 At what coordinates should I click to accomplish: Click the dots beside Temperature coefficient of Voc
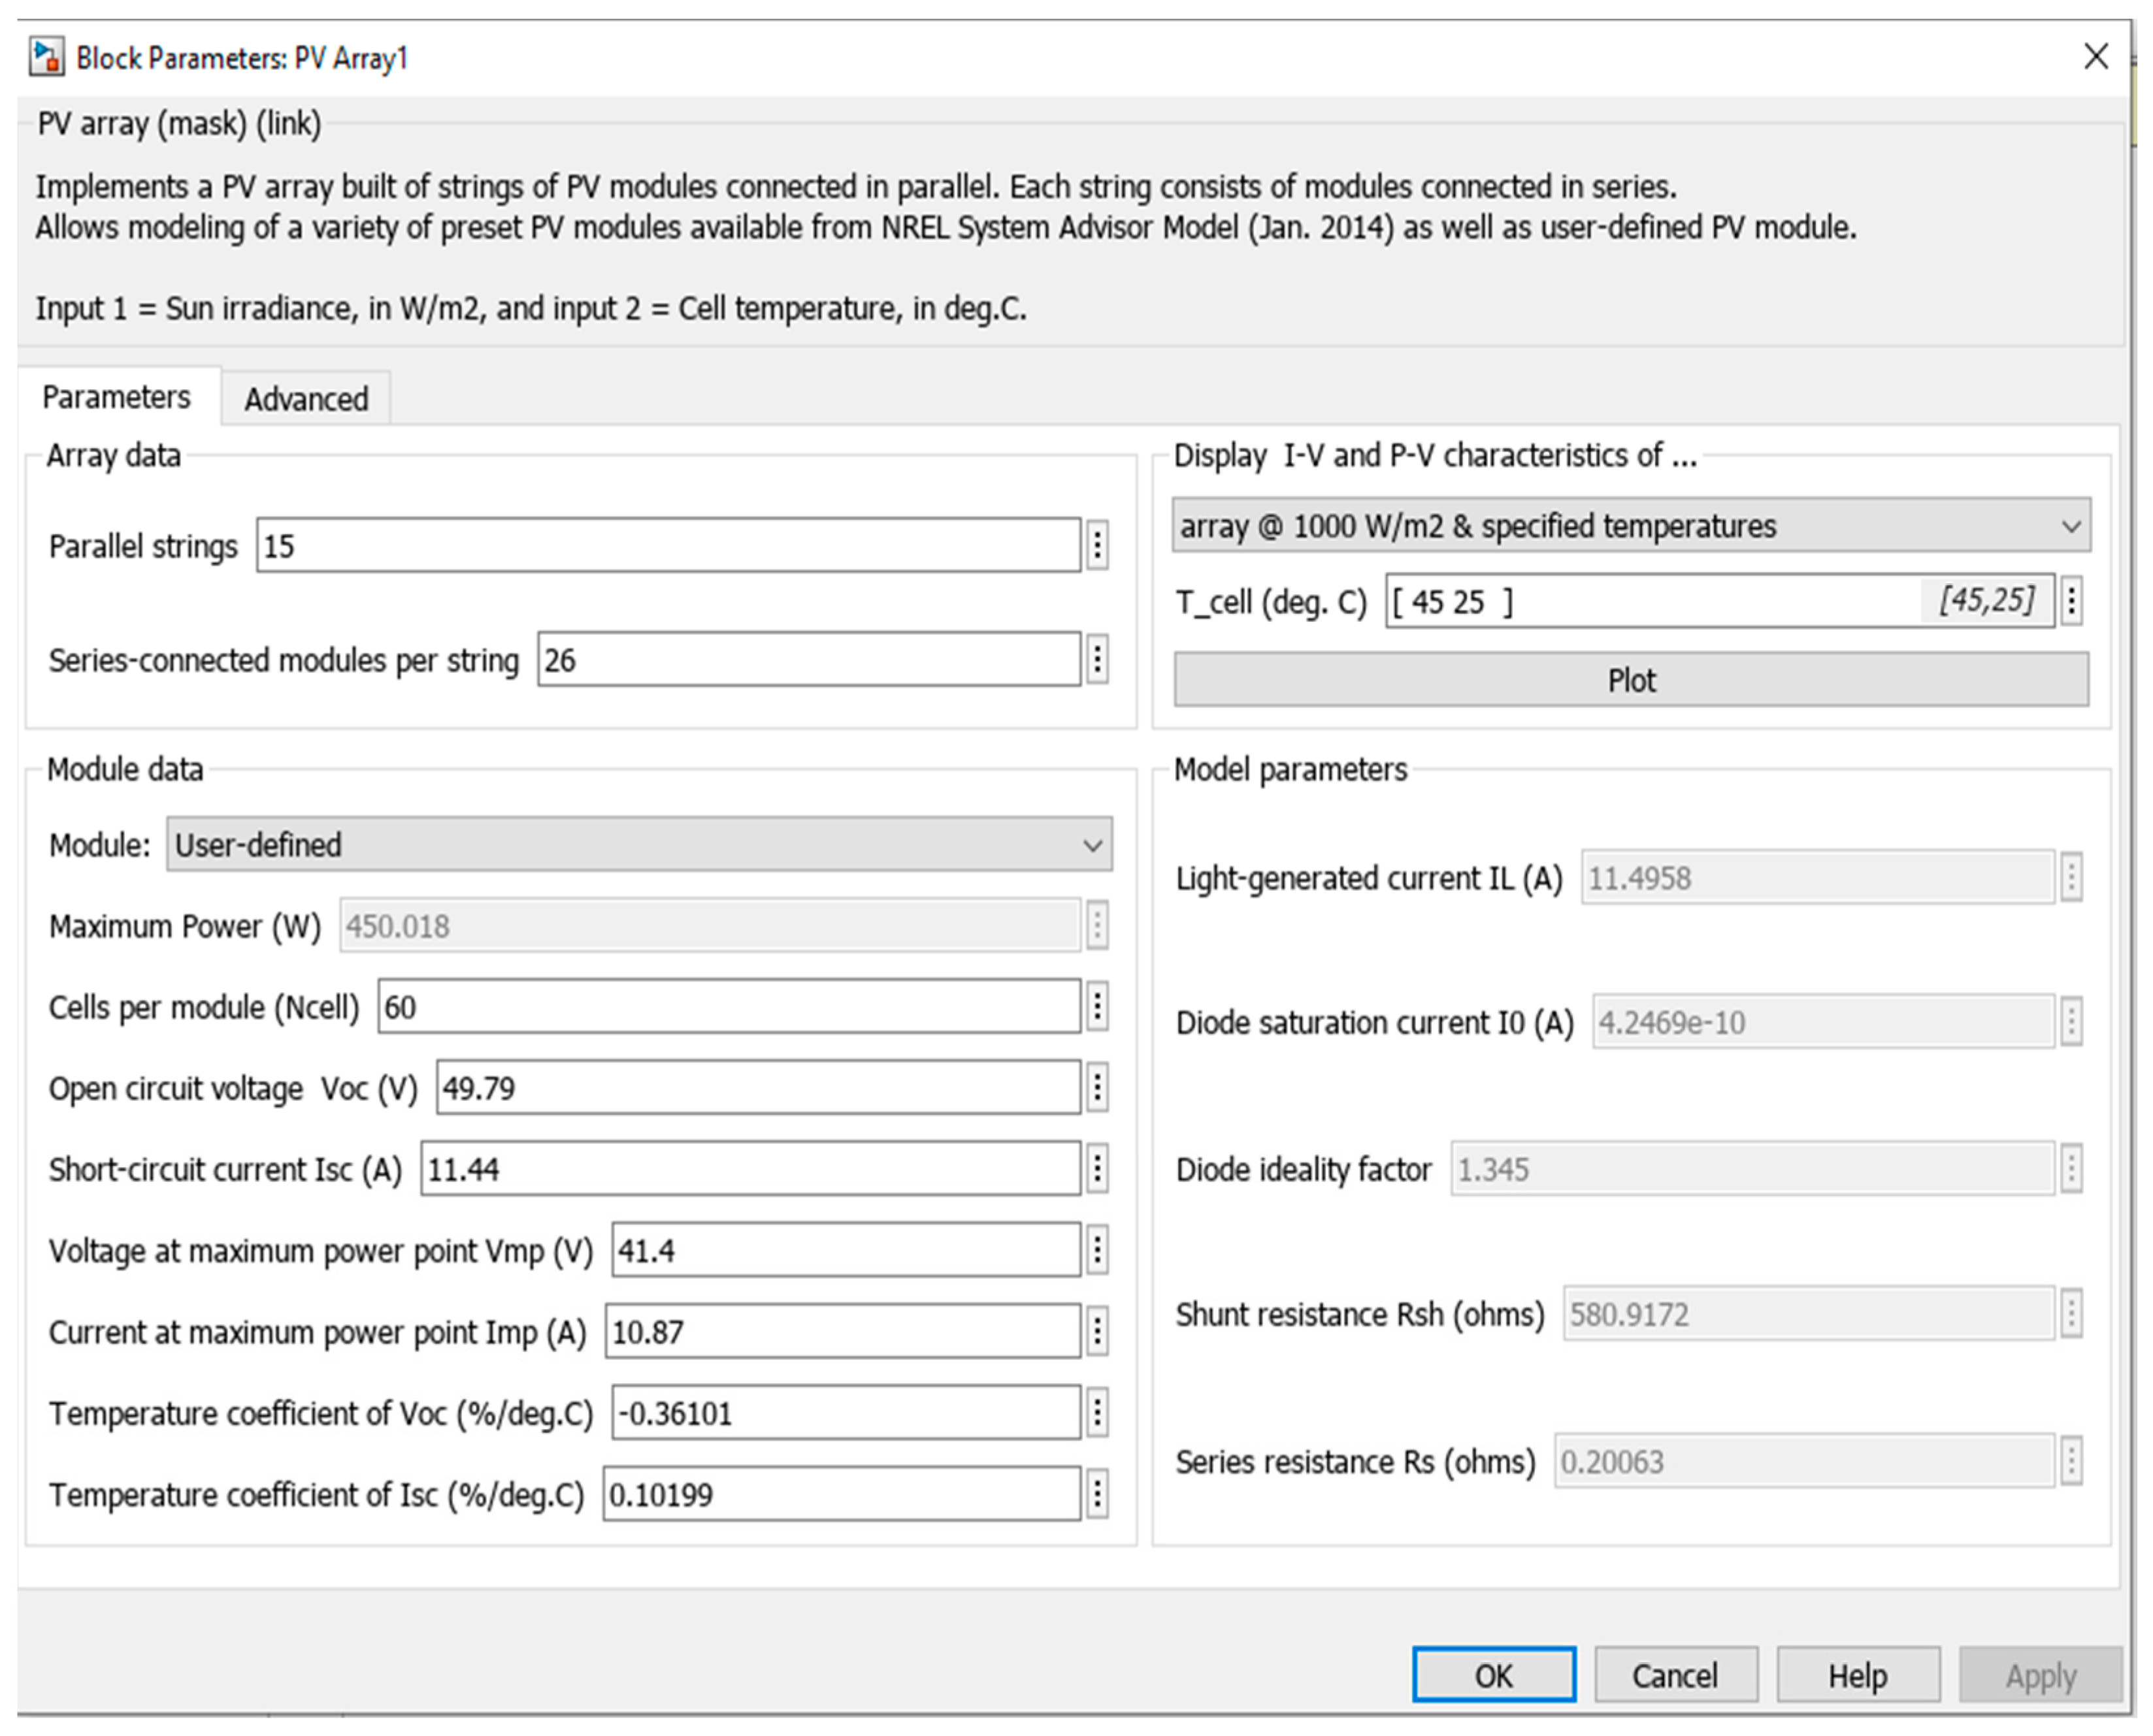coord(1098,1412)
